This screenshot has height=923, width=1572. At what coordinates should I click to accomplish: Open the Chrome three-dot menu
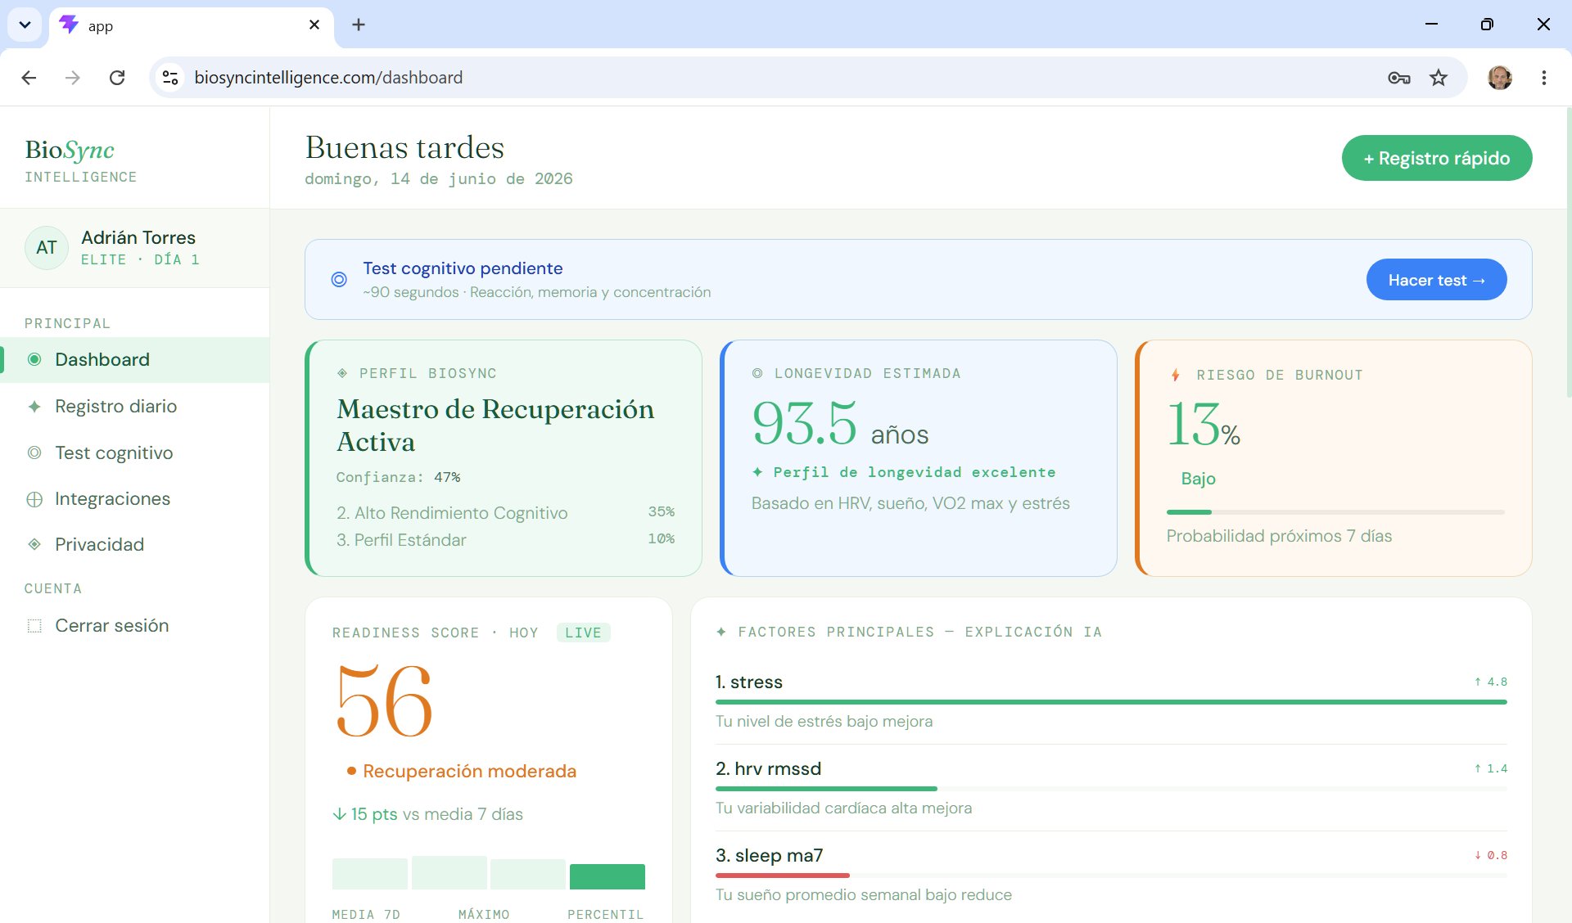click(x=1544, y=78)
